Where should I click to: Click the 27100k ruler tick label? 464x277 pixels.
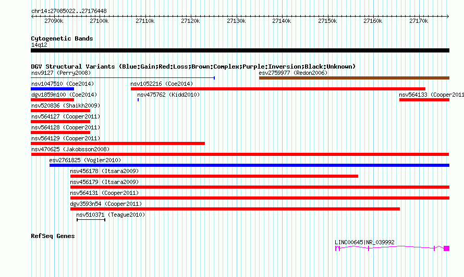[x=99, y=21]
